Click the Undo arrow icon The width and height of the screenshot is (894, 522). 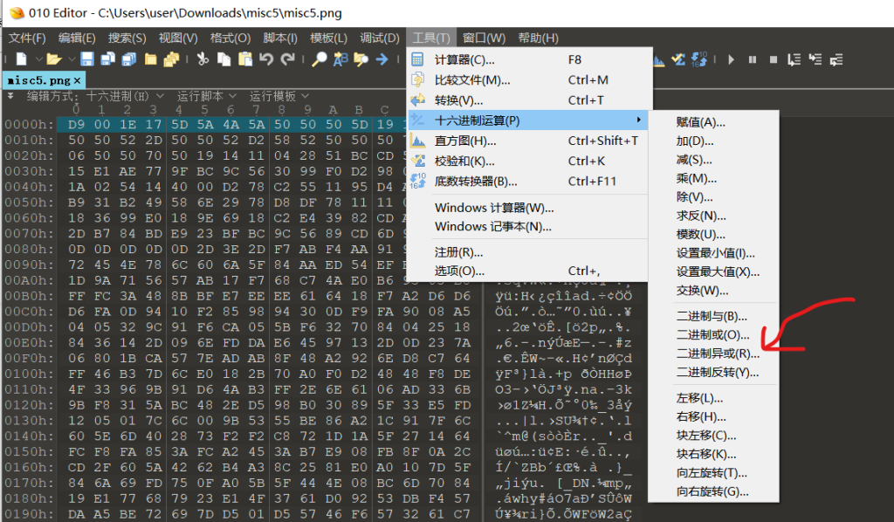coord(265,59)
